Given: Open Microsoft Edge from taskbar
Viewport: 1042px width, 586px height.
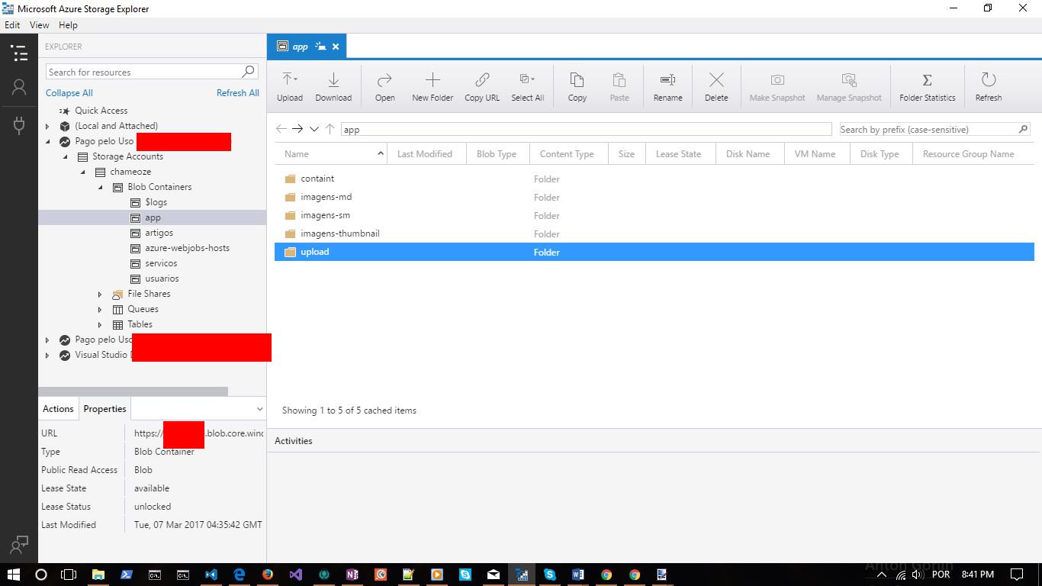Looking at the screenshot, I should tap(239, 574).
